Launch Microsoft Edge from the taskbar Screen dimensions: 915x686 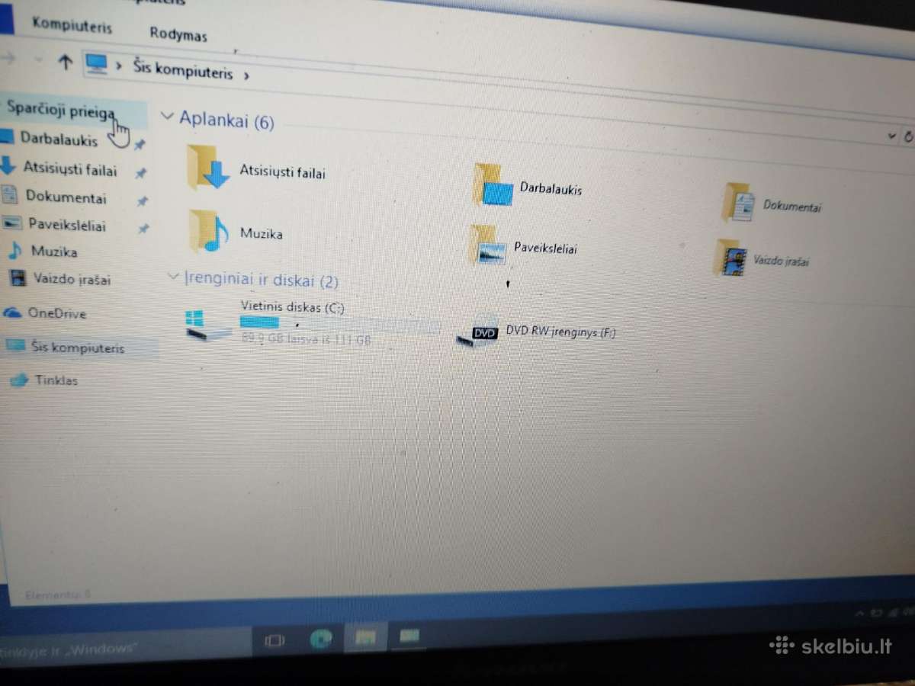tap(321, 639)
